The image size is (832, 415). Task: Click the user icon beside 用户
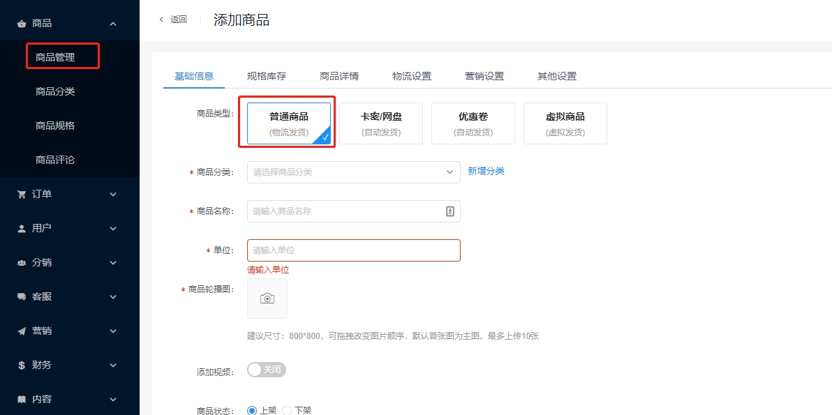pyautogui.click(x=22, y=228)
